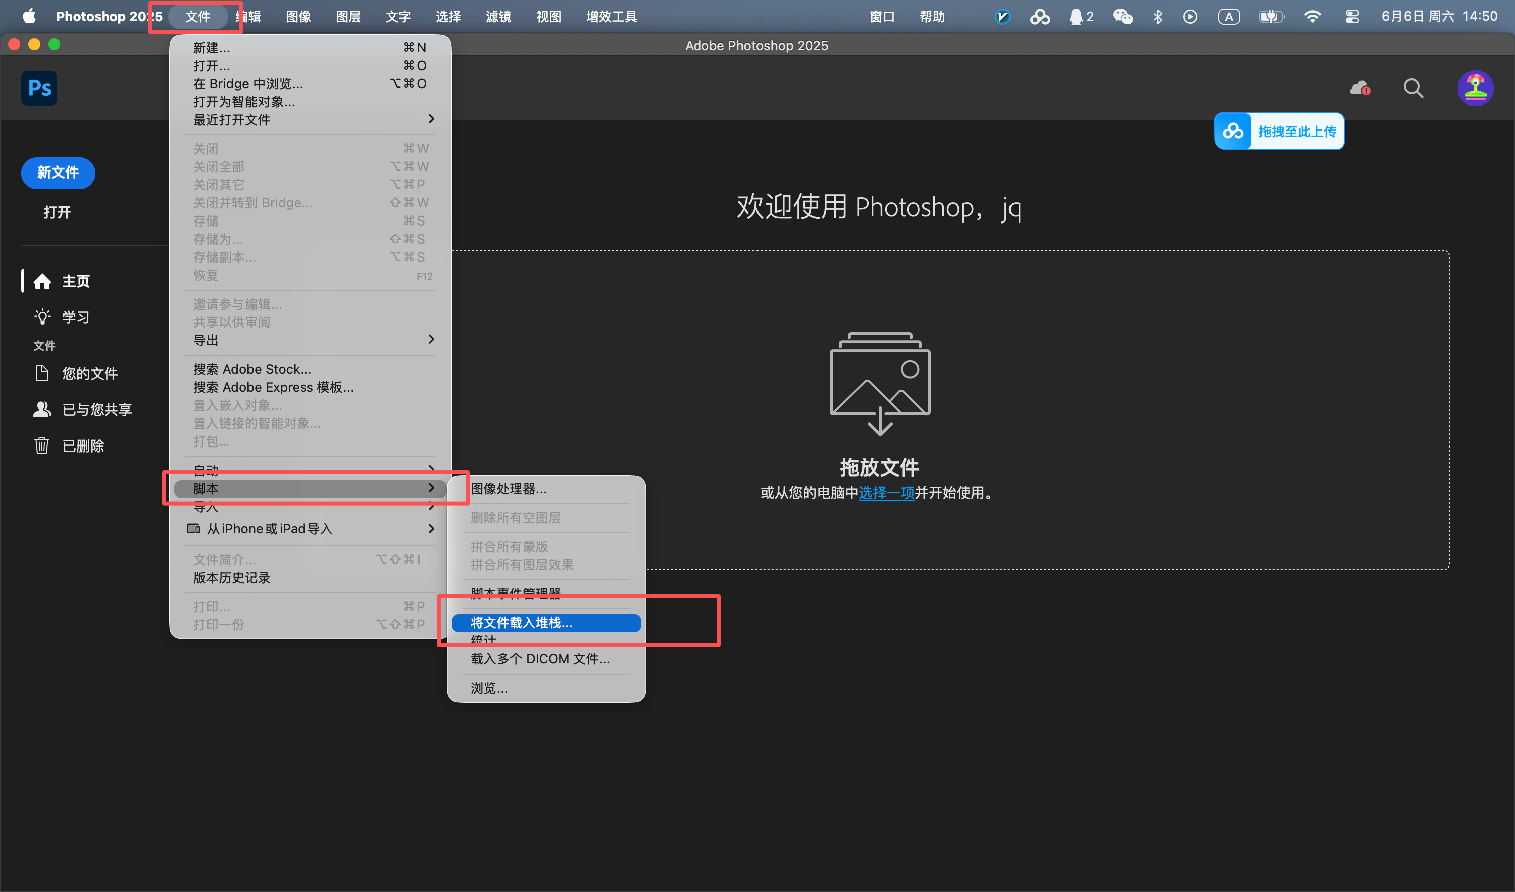Open Control Center in menu bar
1515x892 pixels.
pos(1352,16)
